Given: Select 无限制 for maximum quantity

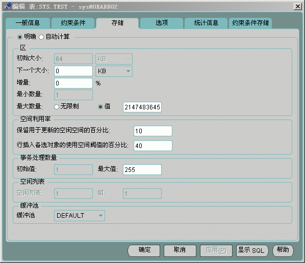Looking at the screenshot, I should click(x=57, y=107).
